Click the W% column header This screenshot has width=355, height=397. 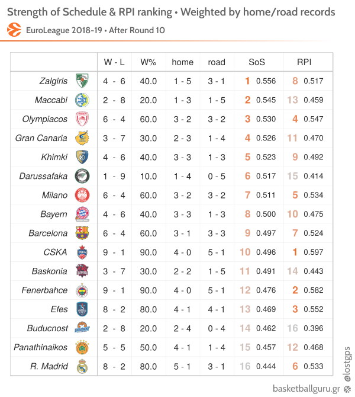(x=149, y=62)
